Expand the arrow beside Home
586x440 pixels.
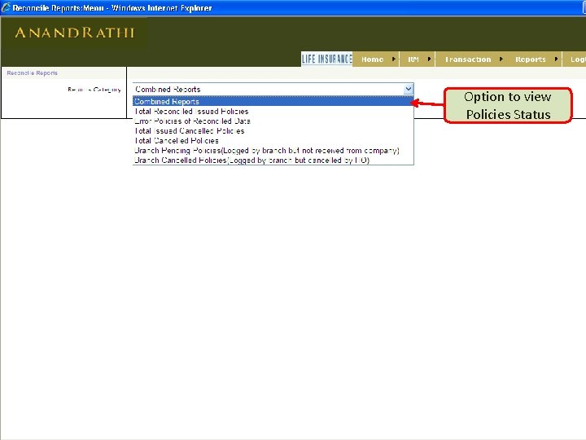[394, 59]
